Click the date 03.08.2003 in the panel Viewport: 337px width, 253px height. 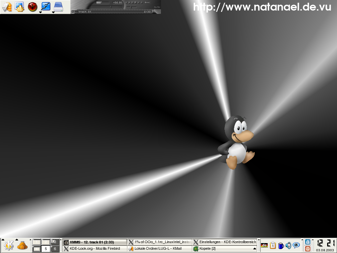[325, 250]
